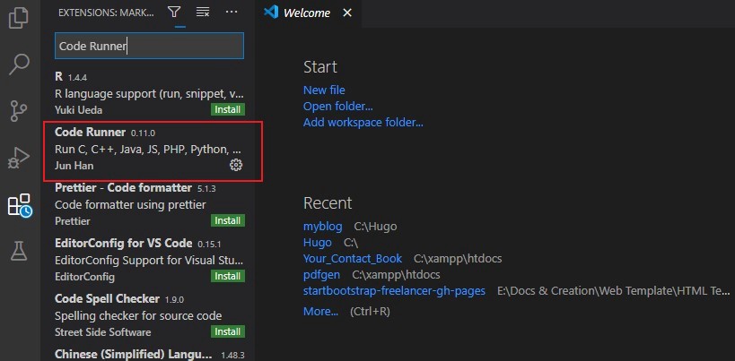Close the Welcome tab
735x361 pixels.
[347, 13]
